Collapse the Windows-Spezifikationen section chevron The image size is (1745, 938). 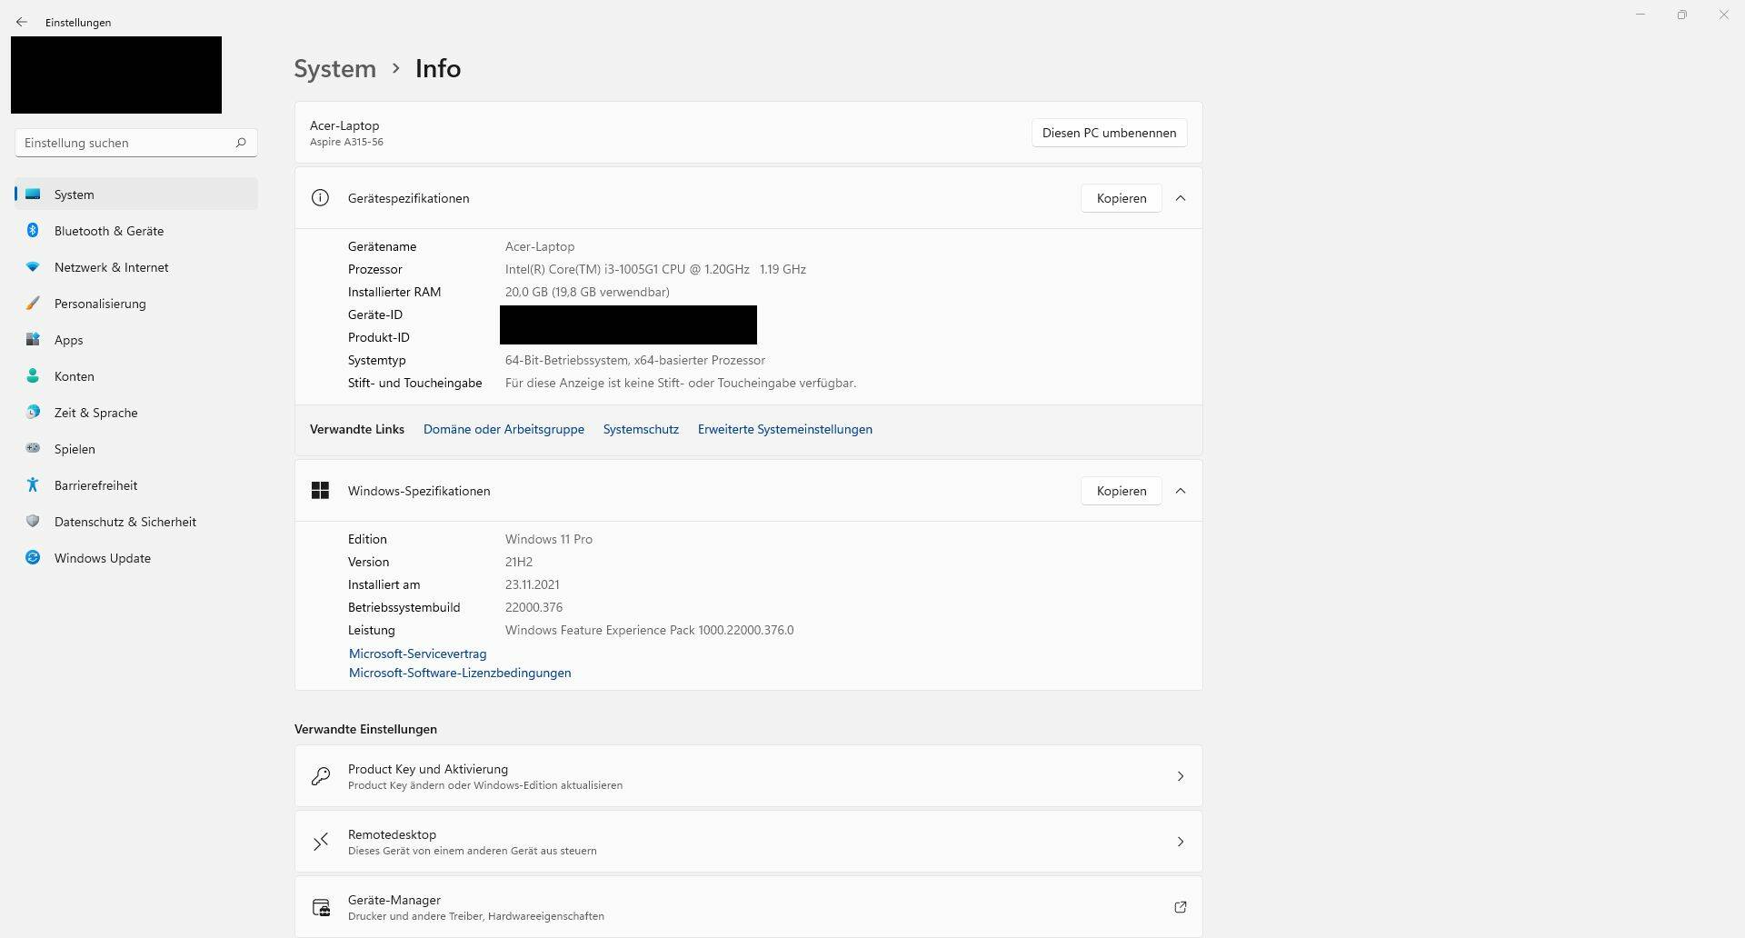(1181, 491)
